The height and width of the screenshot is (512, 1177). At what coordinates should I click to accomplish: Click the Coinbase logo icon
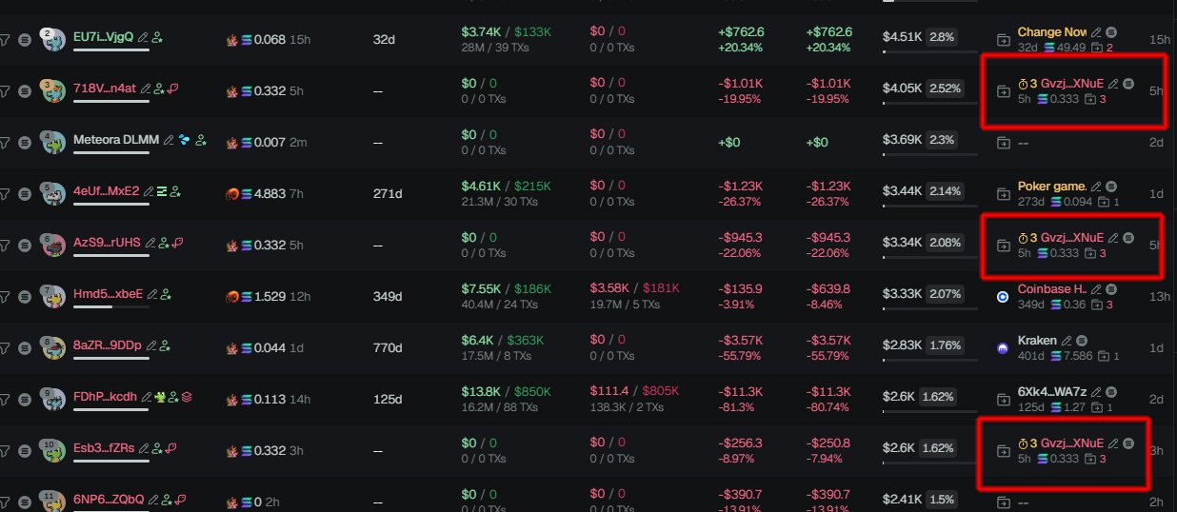(x=1003, y=297)
